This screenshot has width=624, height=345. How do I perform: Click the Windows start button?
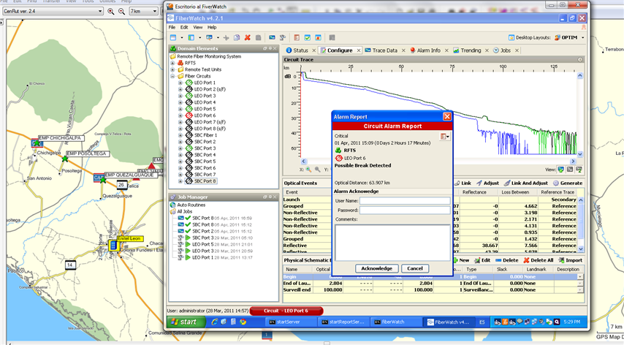[x=186, y=322]
